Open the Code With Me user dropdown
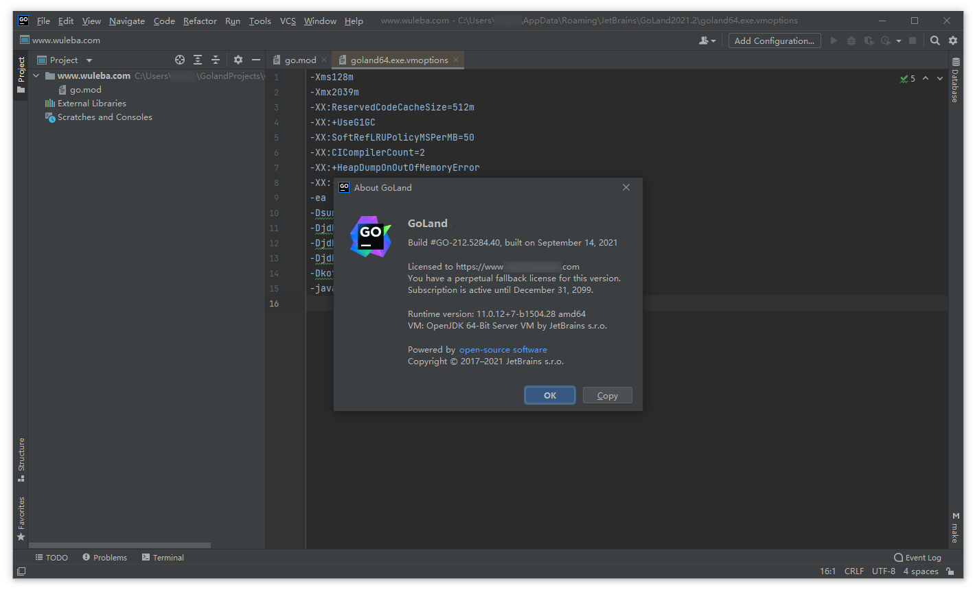 [x=707, y=40]
